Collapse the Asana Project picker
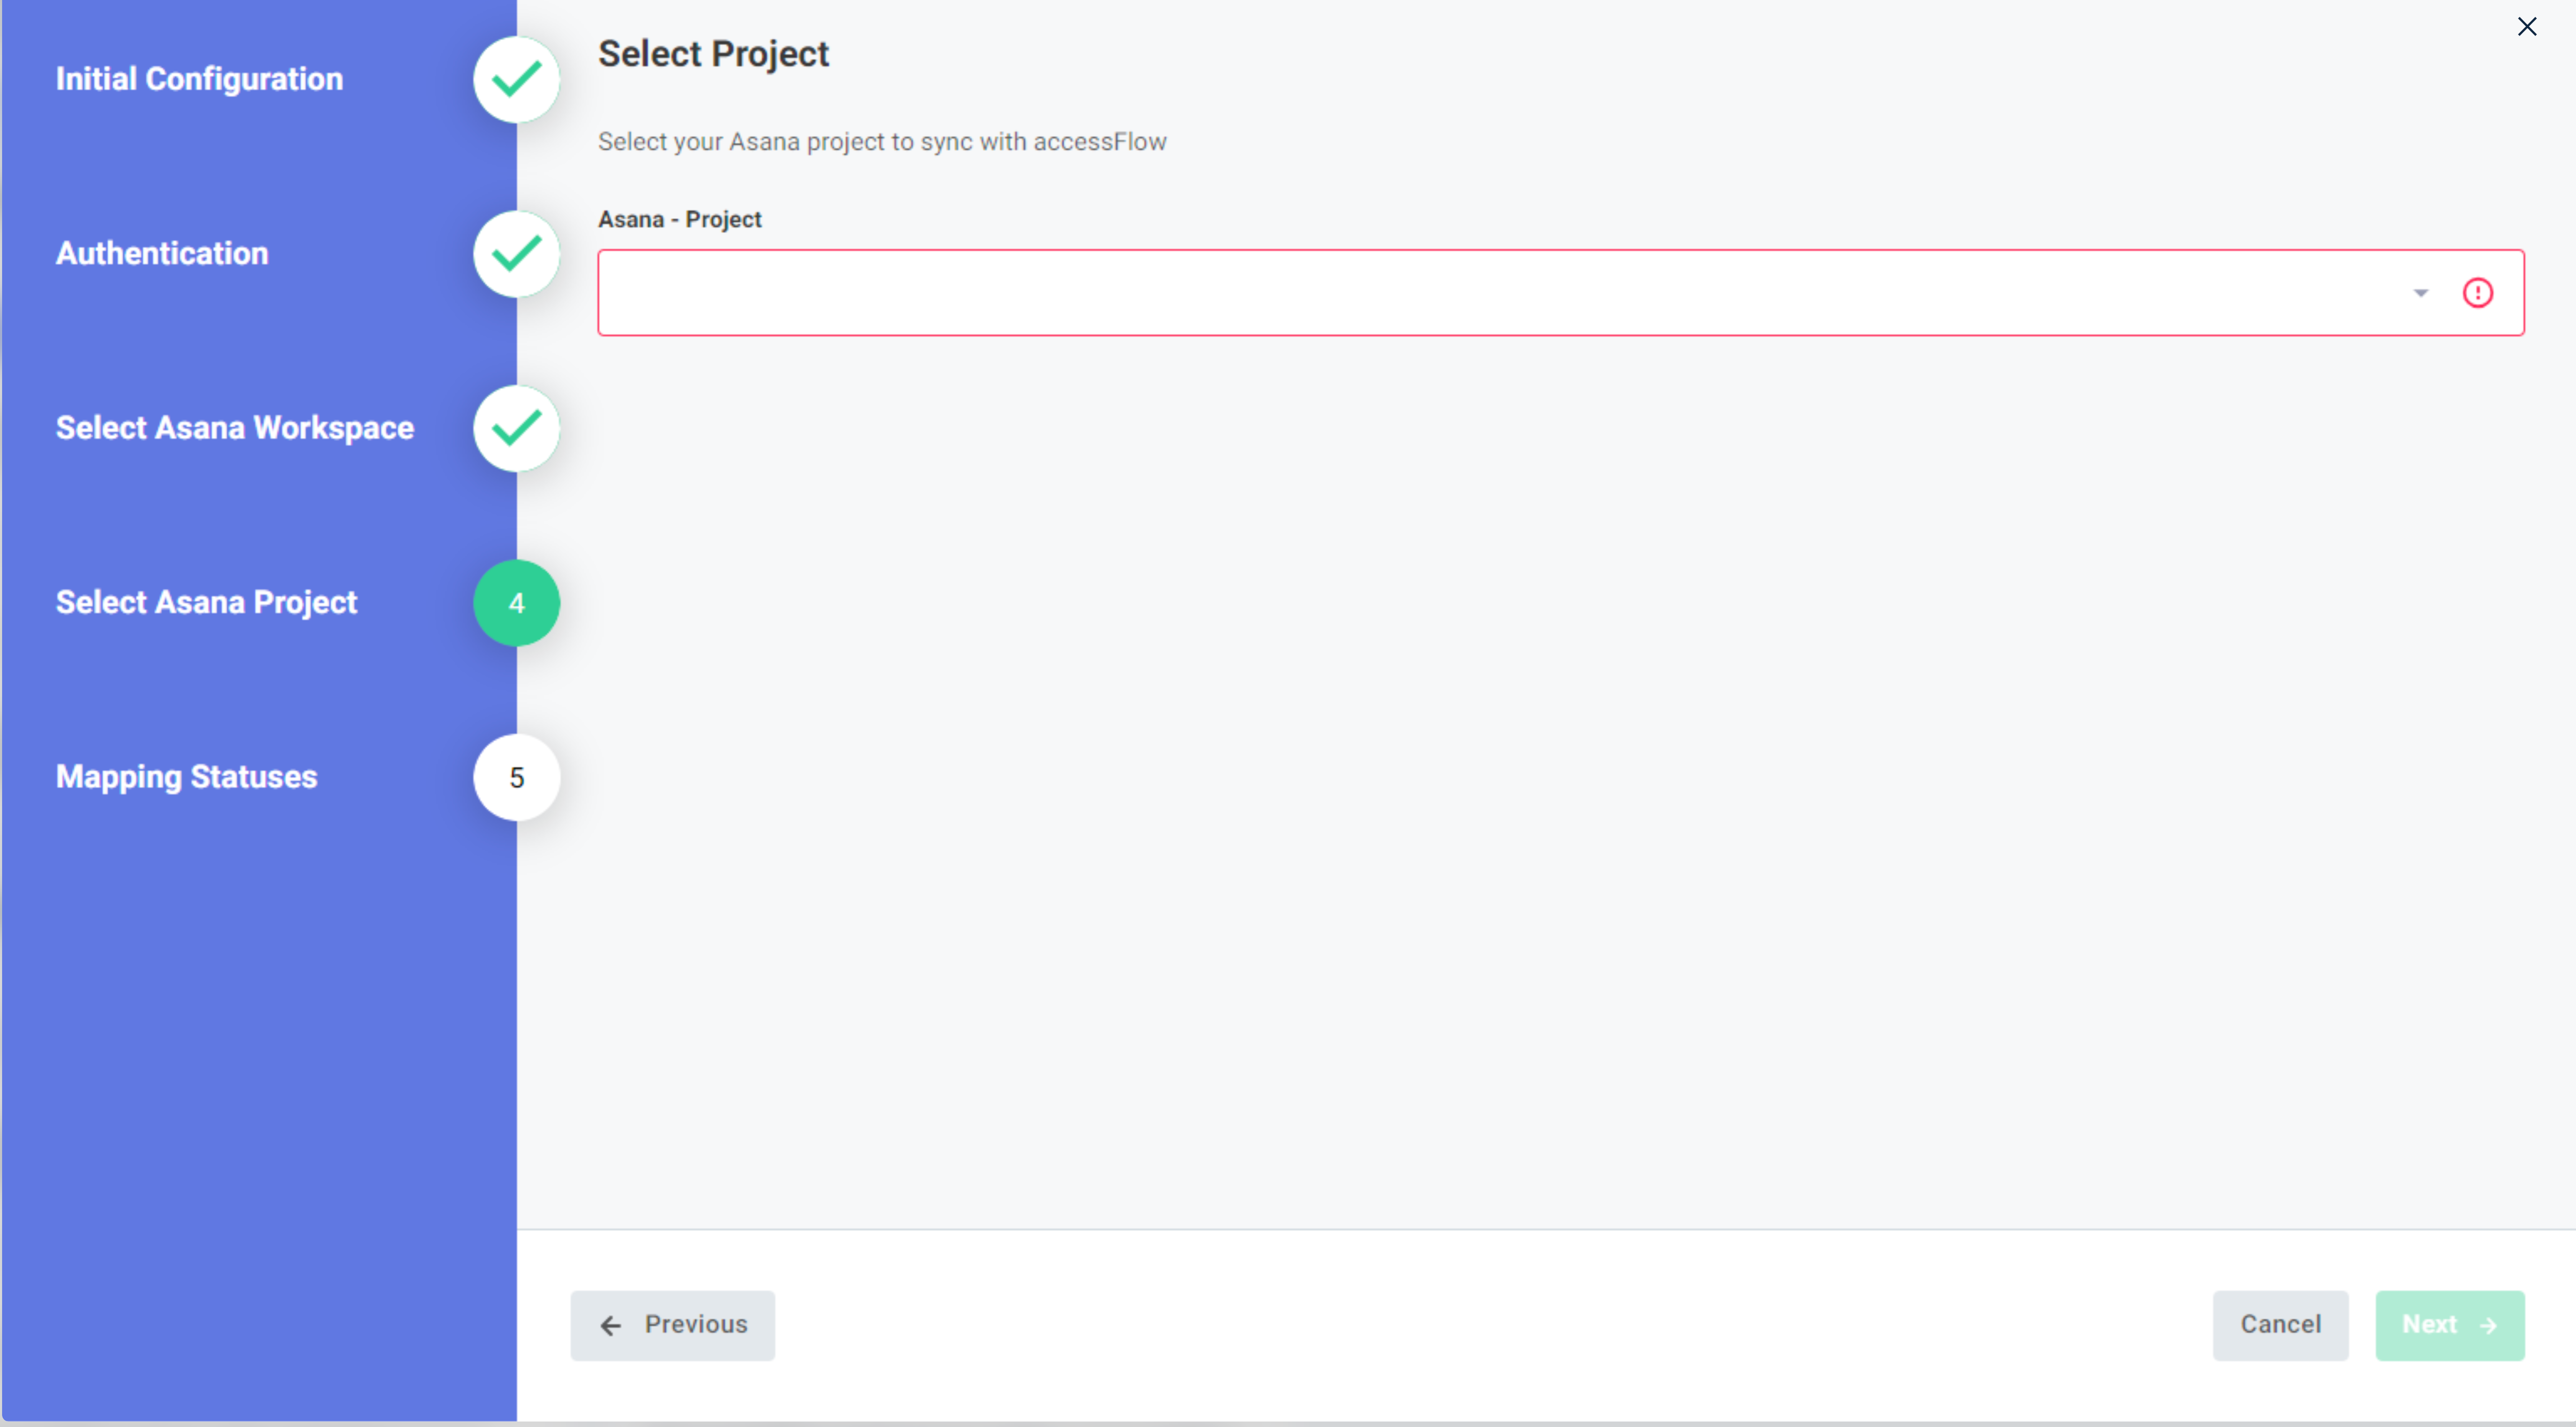Viewport: 2576px width, 1427px height. coord(2421,292)
